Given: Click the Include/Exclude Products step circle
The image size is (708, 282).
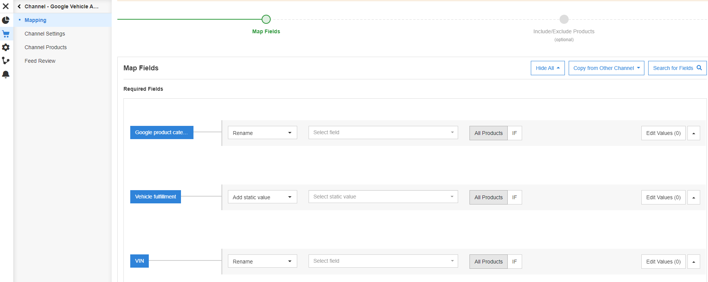Looking at the screenshot, I should 564,19.
